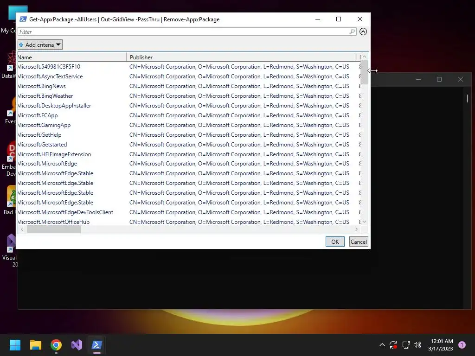Open the notification badge showing 1
Screen dimensions: 475x356
coord(462,345)
